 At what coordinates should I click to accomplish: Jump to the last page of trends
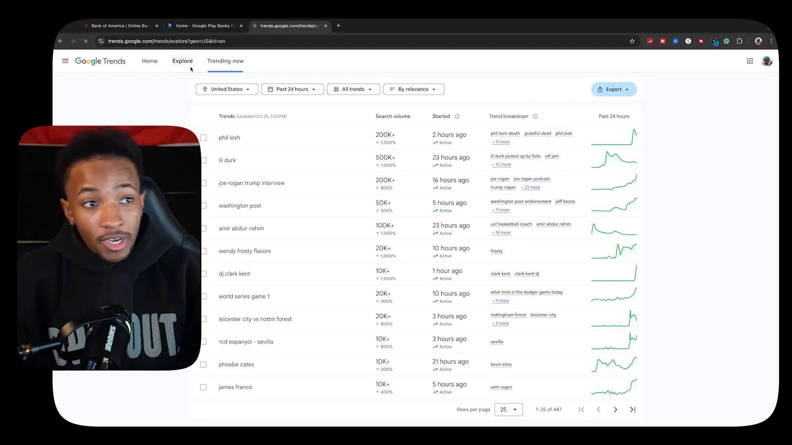tap(632, 410)
